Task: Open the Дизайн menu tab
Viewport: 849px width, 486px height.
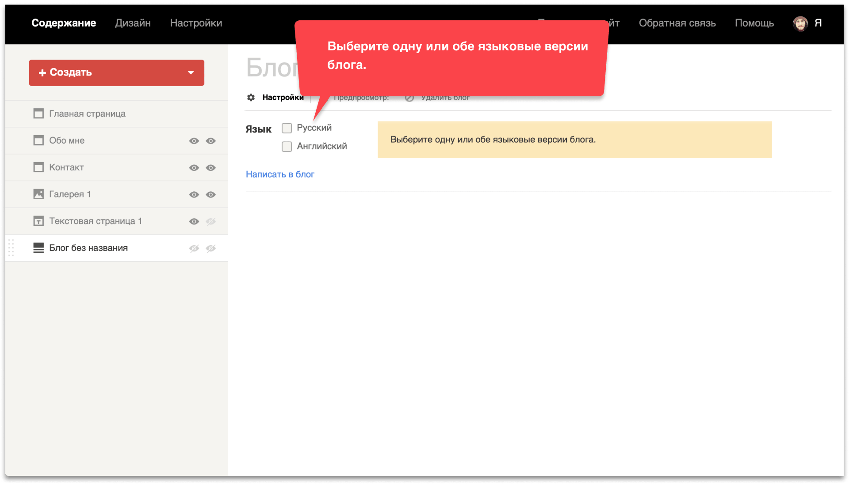Action: click(x=133, y=23)
